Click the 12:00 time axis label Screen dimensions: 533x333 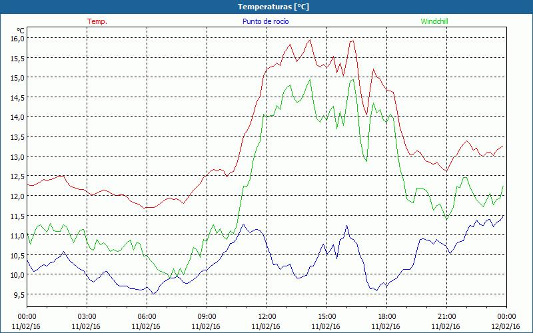(x=267, y=317)
